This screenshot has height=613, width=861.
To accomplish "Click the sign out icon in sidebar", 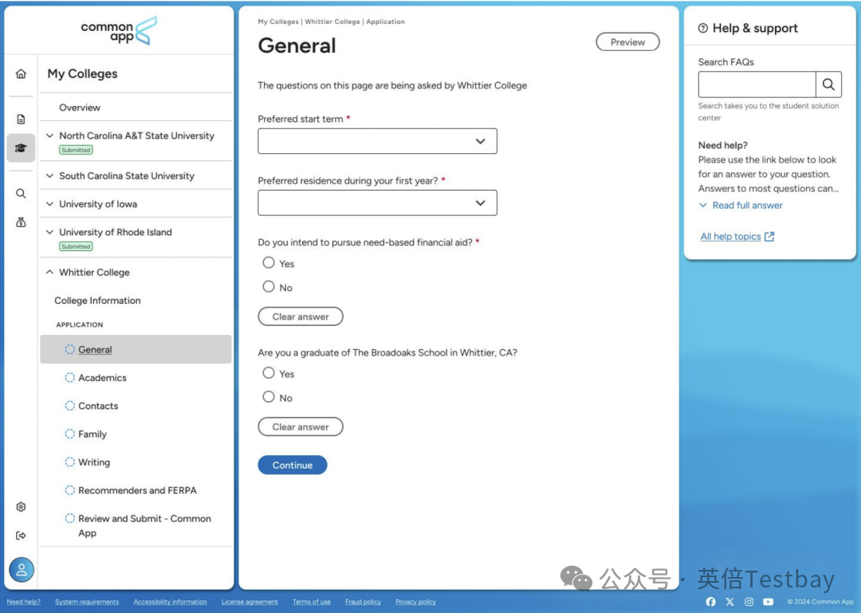I will pos(21,536).
